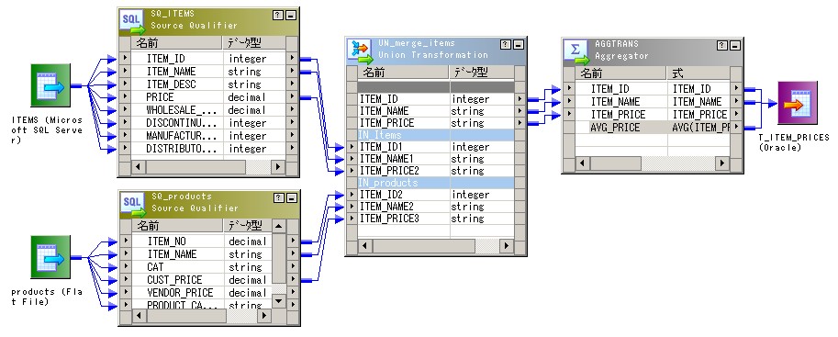This screenshot has height=337, width=838.
Task: Iconize the AGGTRANS Aggregator box
Action: (735, 46)
